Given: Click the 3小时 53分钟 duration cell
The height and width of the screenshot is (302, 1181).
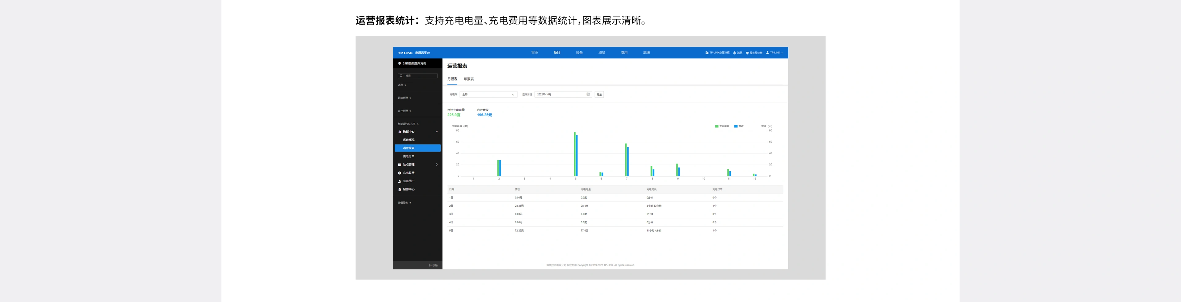Looking at the screenshot, I should tap(654, 206).
